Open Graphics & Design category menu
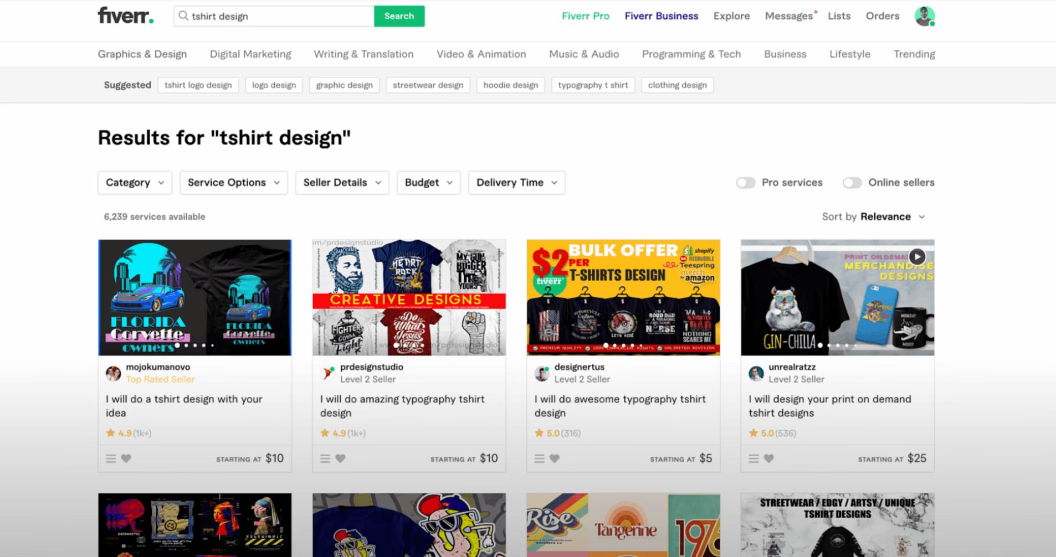 (x=142, y=54)
